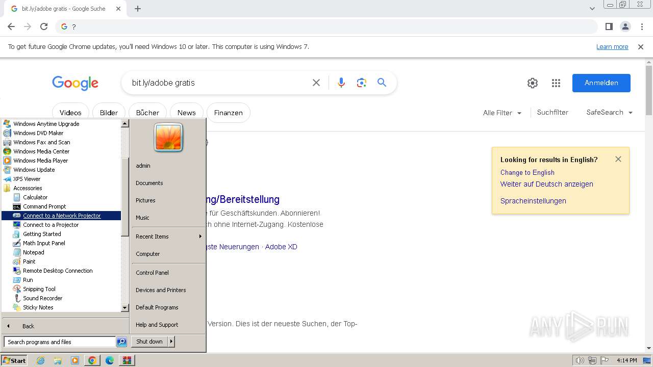The width and height of the screenshot is (653, 367).
Task: Open Chrome tab search chevron
Action: (x=592, y=9)
